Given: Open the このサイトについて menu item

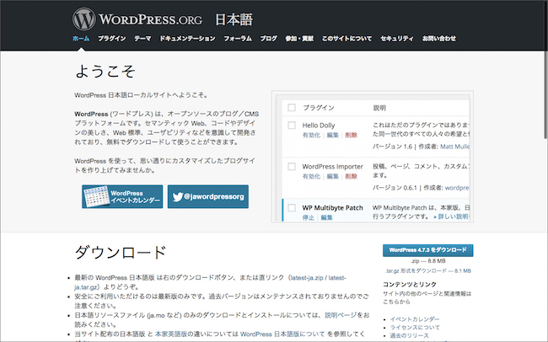Looking at the screenshot, I should pos(347,39).
